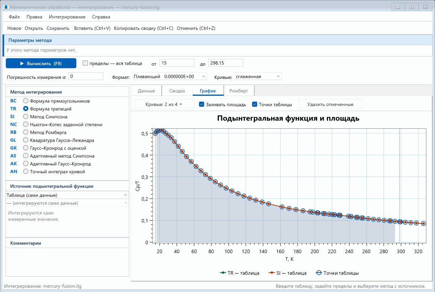Enable пределы — вся таблица checkbox
435x292 pixels.
coord(85,63)
